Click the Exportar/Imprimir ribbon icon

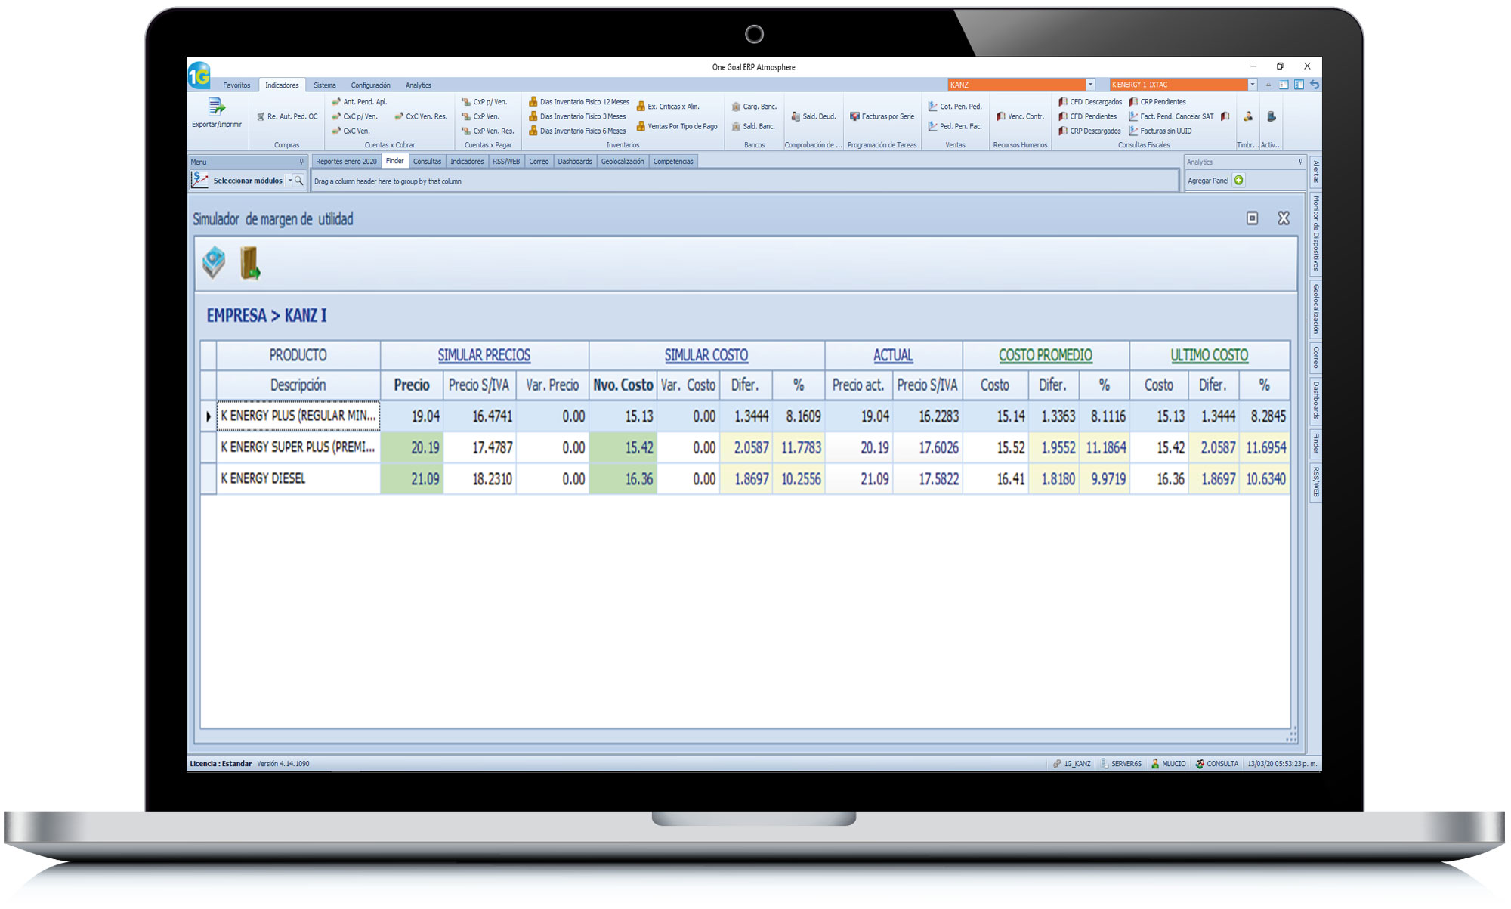(217, 113)
